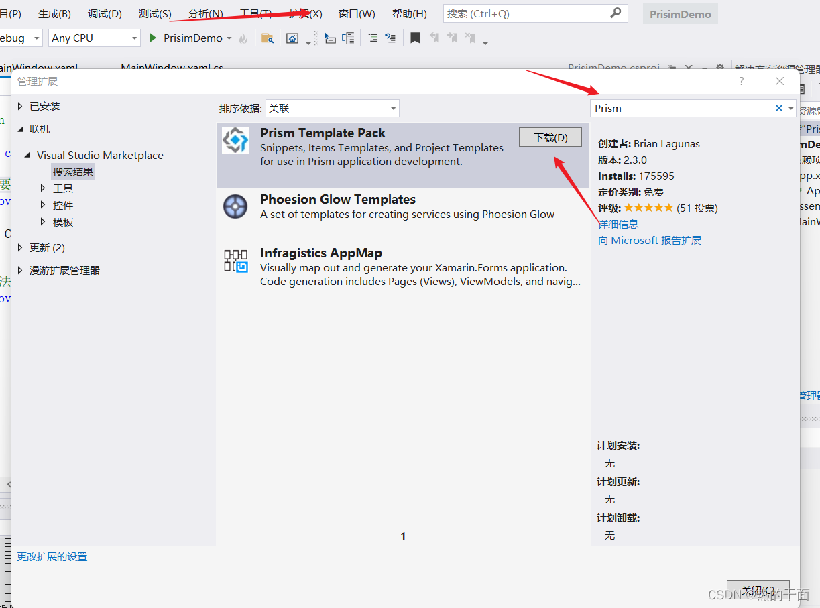Open the 排序依据 sort combo box
820x608 pixels.
[x=333, y=108]
